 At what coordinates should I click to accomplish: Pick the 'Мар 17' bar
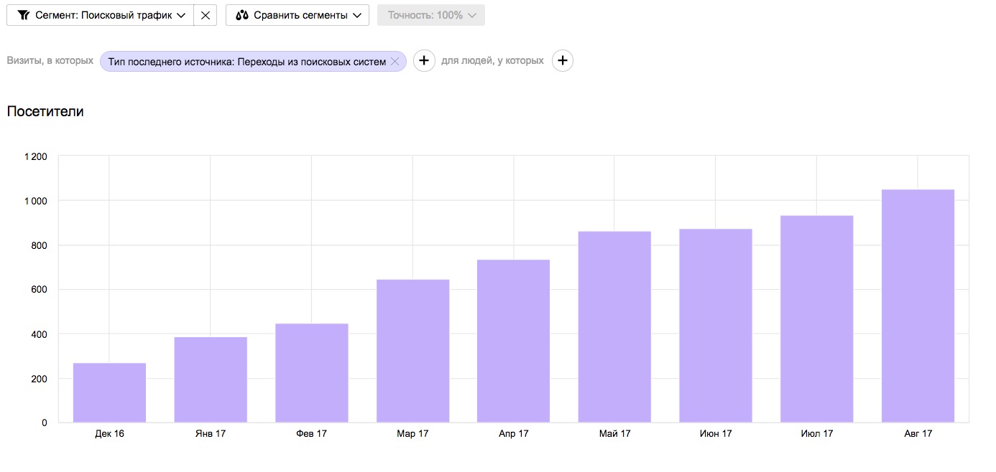point(412,351)
